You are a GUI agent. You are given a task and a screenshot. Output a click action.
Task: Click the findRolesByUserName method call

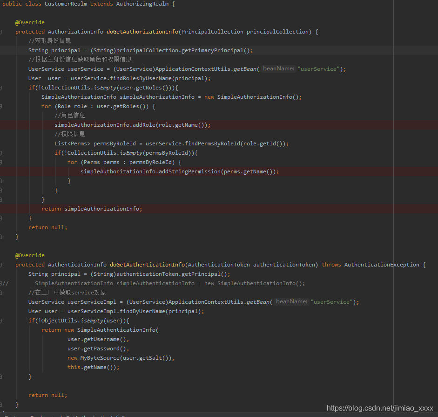click(x=141, y=78)
